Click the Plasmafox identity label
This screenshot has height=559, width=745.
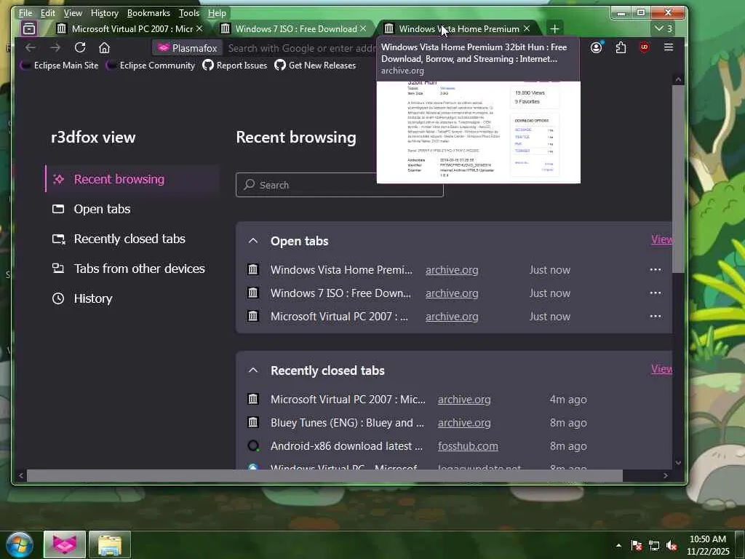(188, 48)
